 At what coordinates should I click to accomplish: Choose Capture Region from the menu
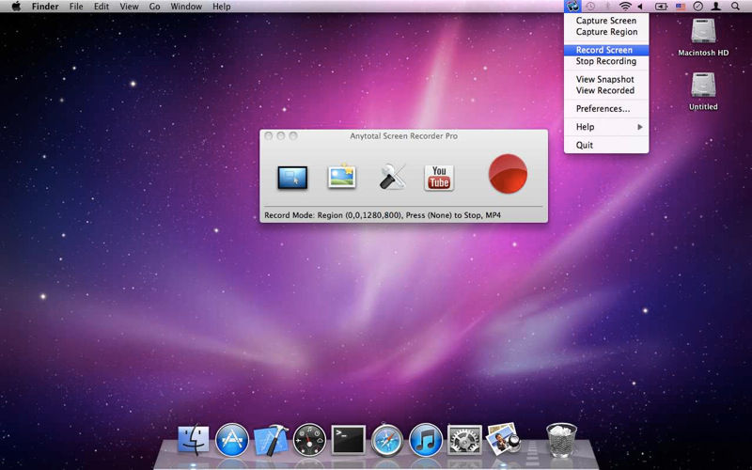(606, 32)
